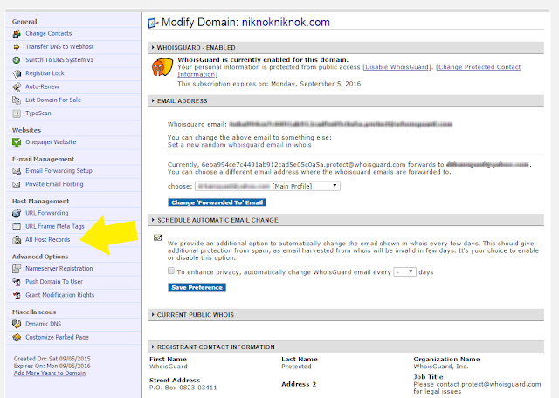559x398 pixels.
Task: Click the Nameserver Registration icon
Action: coord(17,269)
